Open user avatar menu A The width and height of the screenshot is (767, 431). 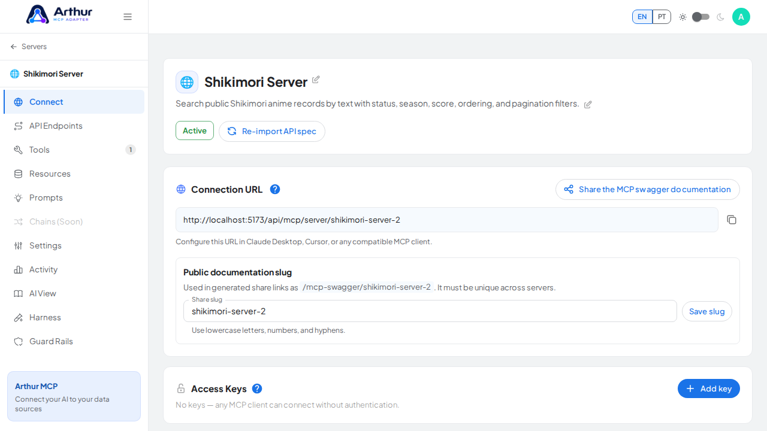741,17
